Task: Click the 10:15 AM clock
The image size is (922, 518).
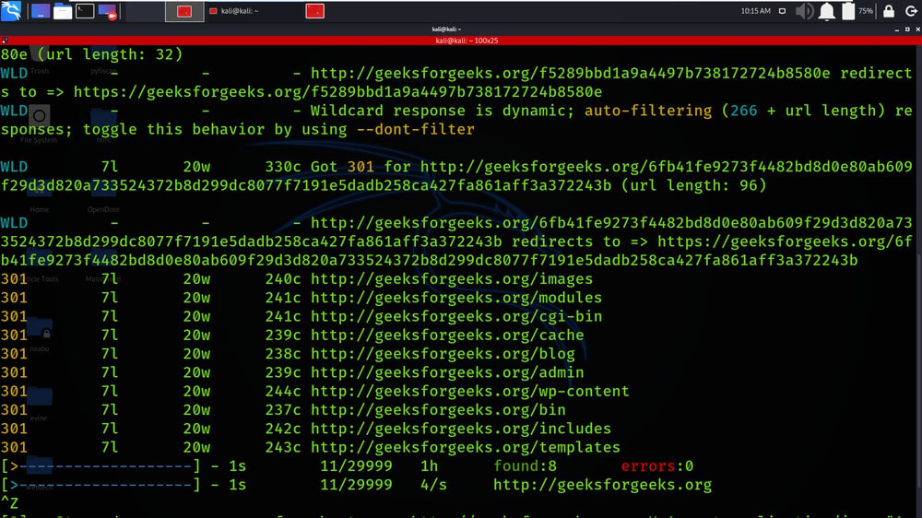Action: pyautogui.click(x=756, y=11)
